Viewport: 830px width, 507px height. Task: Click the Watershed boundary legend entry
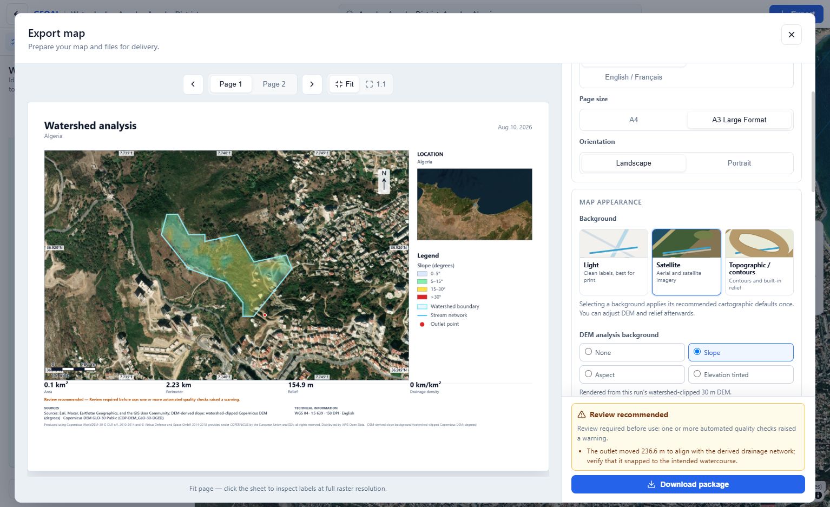pos(448,306)
